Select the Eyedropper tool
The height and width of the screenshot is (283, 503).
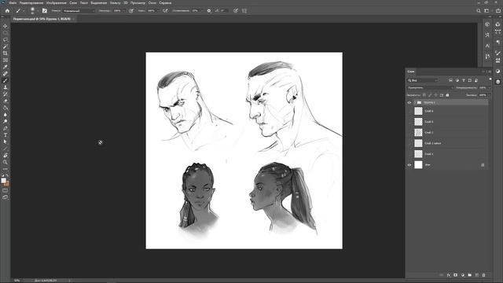coord(6,67)
